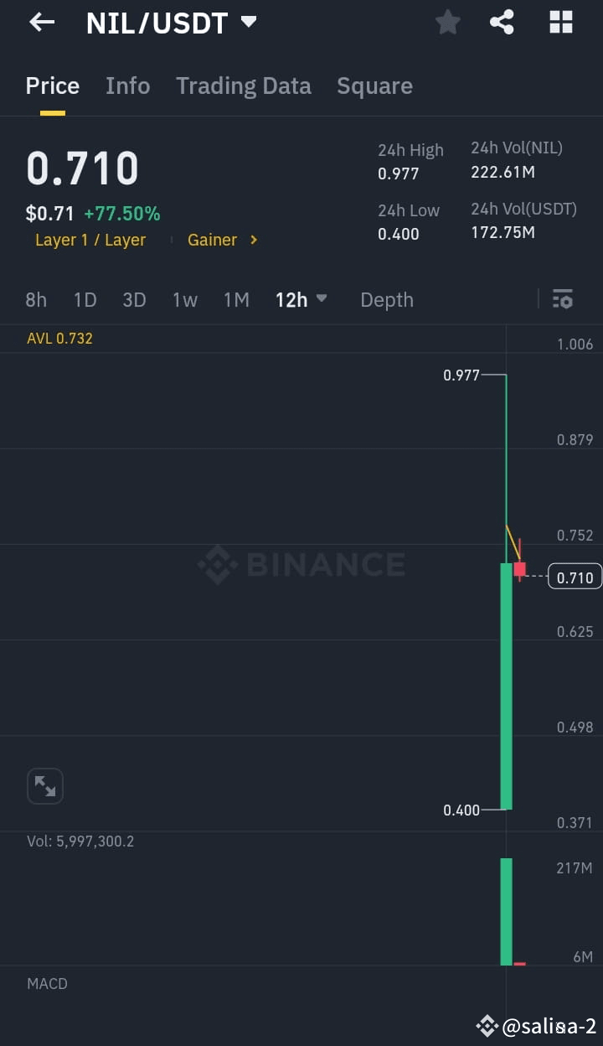The image size is (603, 1046).
Task: Open the share options
Action: (502, 23)
